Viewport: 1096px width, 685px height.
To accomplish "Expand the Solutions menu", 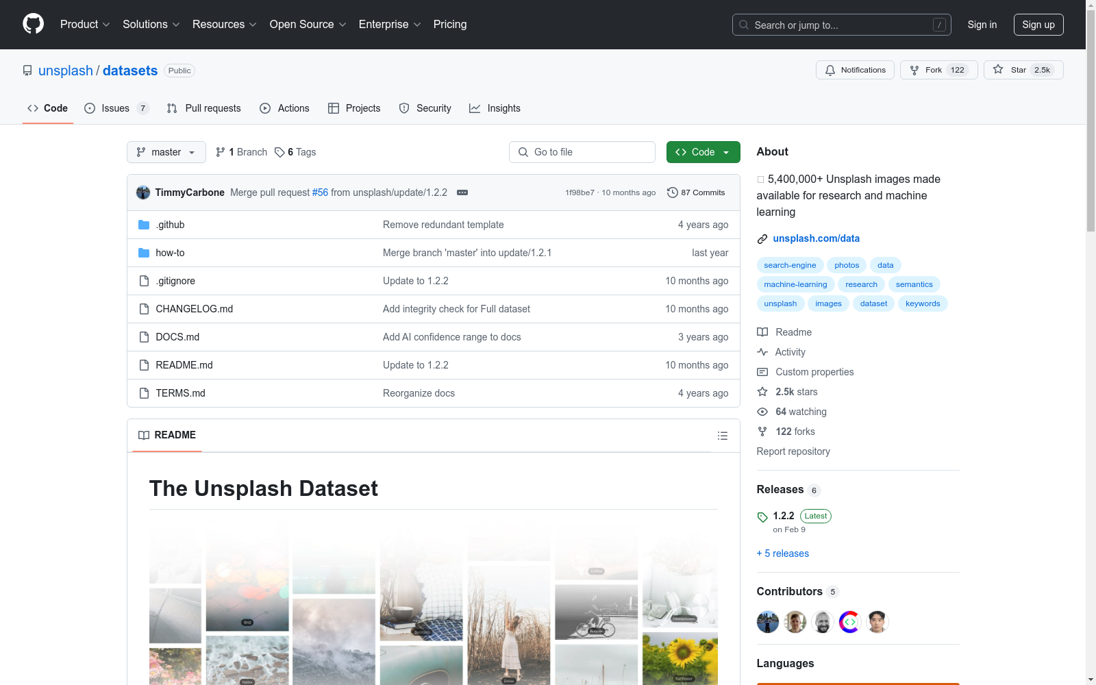I will point(151,24).
